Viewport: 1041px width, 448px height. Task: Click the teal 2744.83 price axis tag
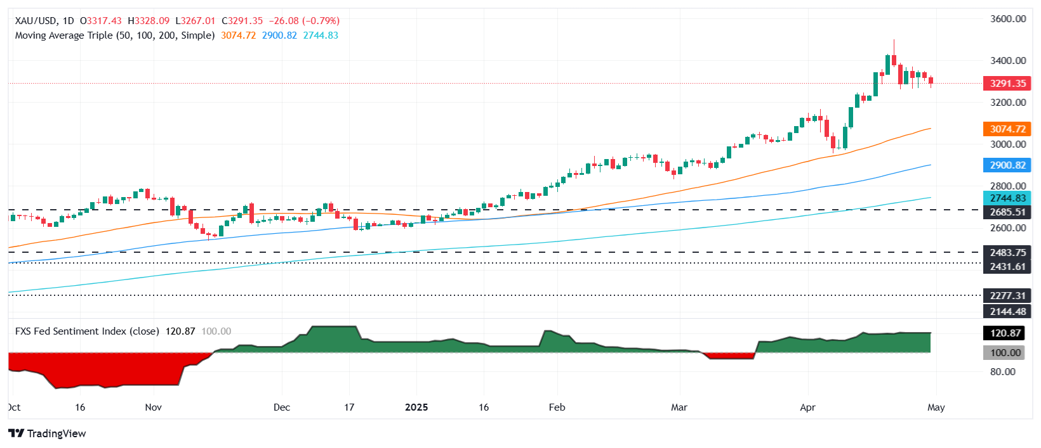tap(1007, 198)
